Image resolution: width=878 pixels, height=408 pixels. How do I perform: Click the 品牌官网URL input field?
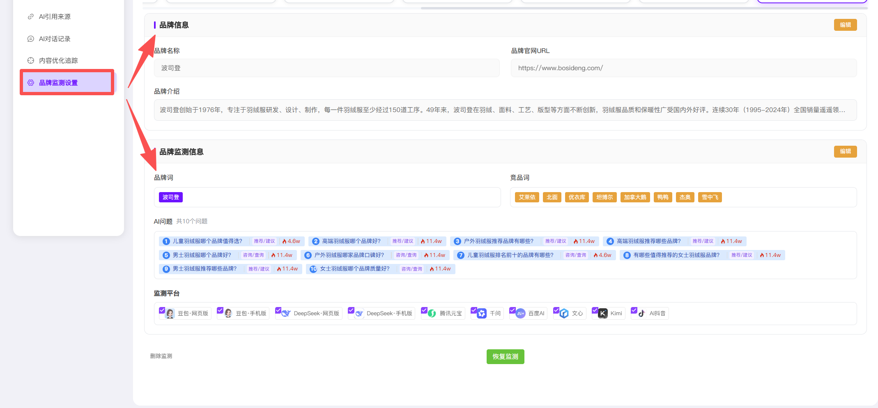pyautogui.click(x=683, y=68)
